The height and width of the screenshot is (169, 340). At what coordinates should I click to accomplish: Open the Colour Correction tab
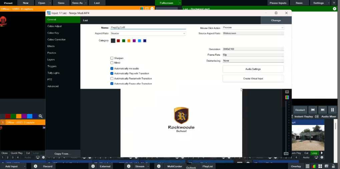point(63,40)
